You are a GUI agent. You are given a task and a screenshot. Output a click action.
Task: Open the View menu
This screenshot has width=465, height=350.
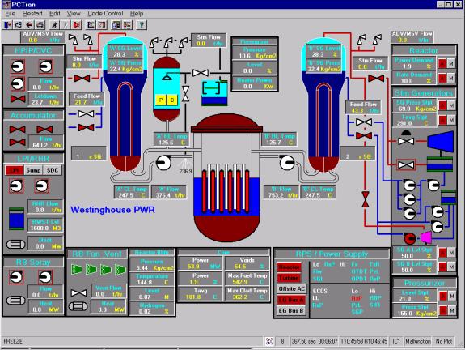74,14
